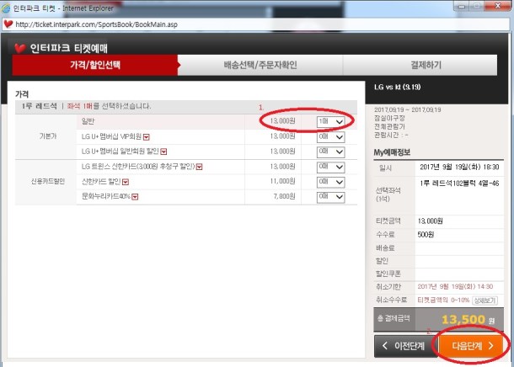Viewport: 514px width, 367px height.
Task: Select the 가격/할인선택 step tab
Action: click(x=95, y=65)
